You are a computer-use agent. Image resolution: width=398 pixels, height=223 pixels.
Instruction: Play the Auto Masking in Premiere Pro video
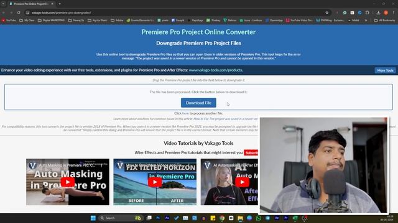click(68, 182)
